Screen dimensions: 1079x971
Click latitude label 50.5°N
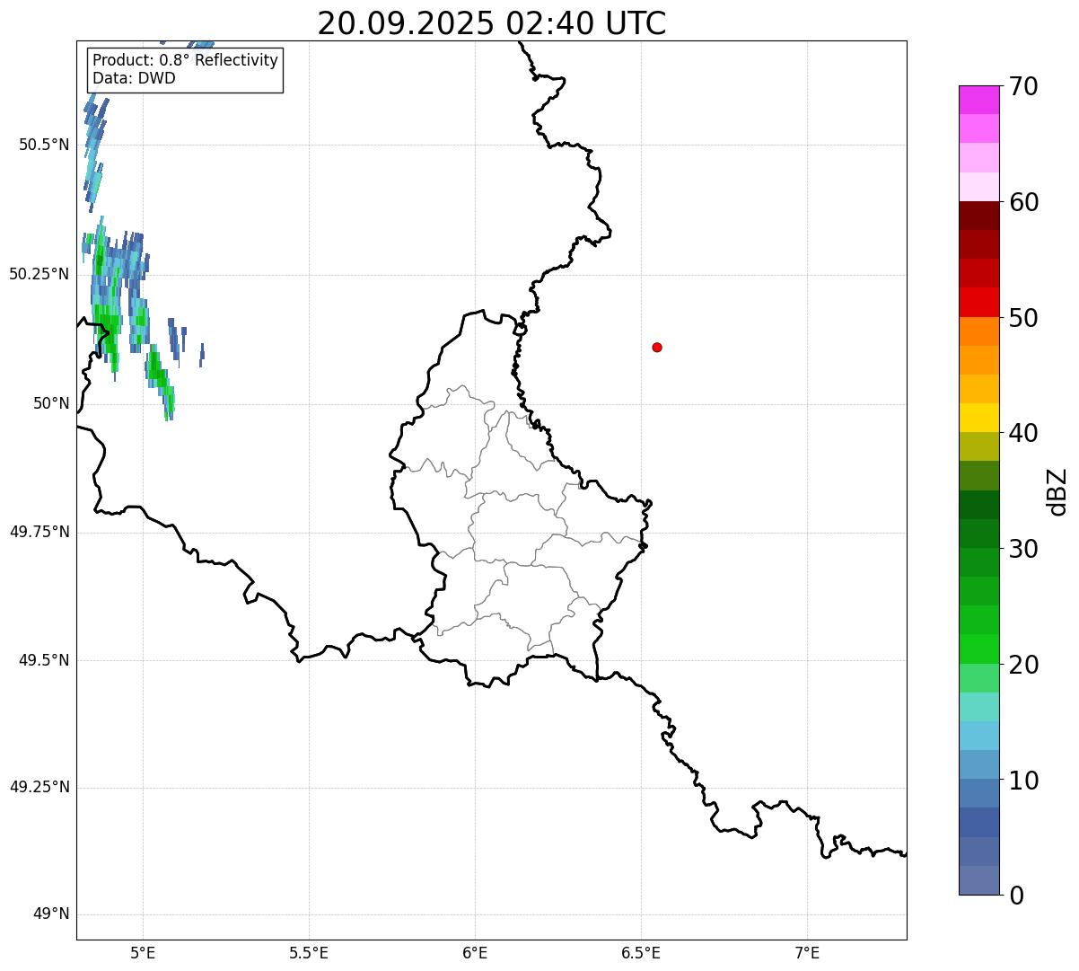[43, 145]
